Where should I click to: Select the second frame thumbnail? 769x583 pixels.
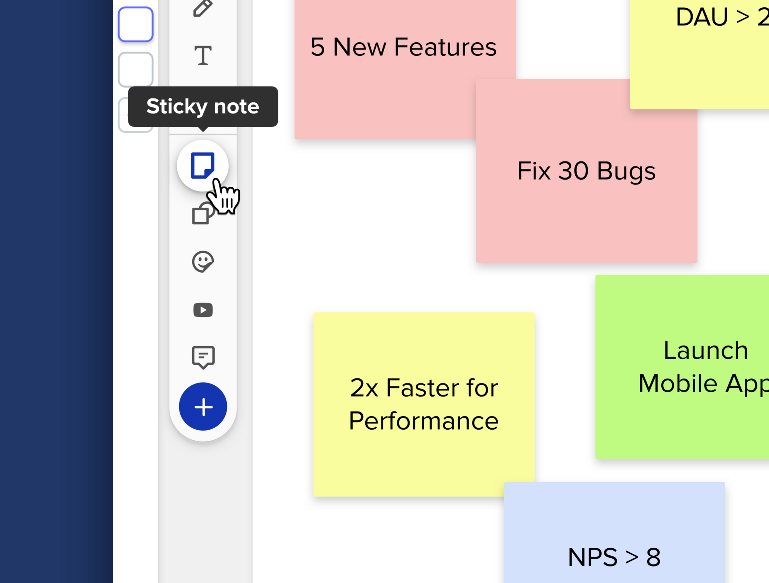pos(135,69)
